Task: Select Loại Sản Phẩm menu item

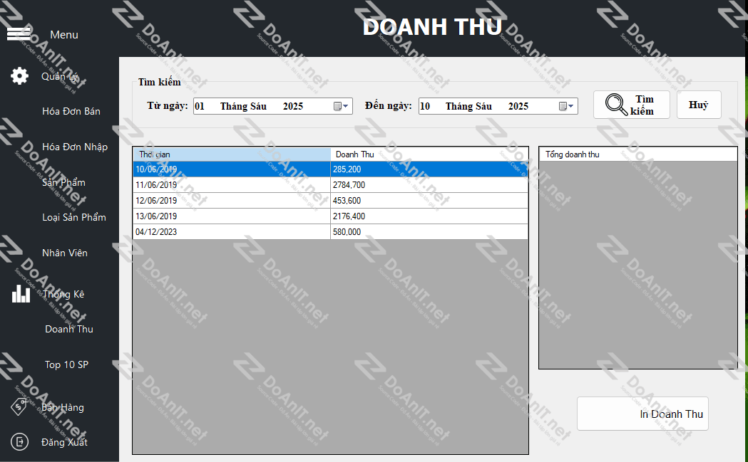Action: (74, 217)
